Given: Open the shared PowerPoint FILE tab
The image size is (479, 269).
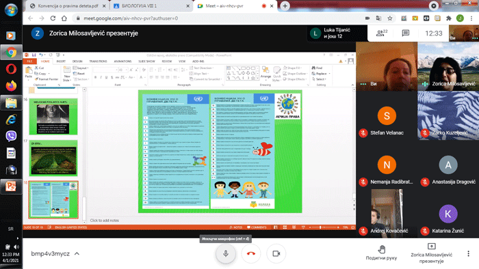Looking at the screenshot, I should coord(29,61).
